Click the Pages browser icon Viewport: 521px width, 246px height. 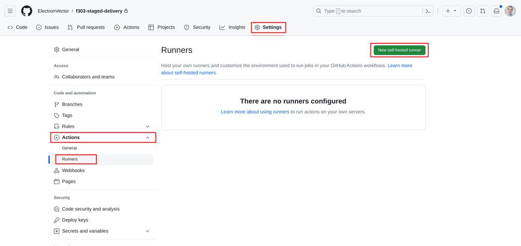(56, 181)
